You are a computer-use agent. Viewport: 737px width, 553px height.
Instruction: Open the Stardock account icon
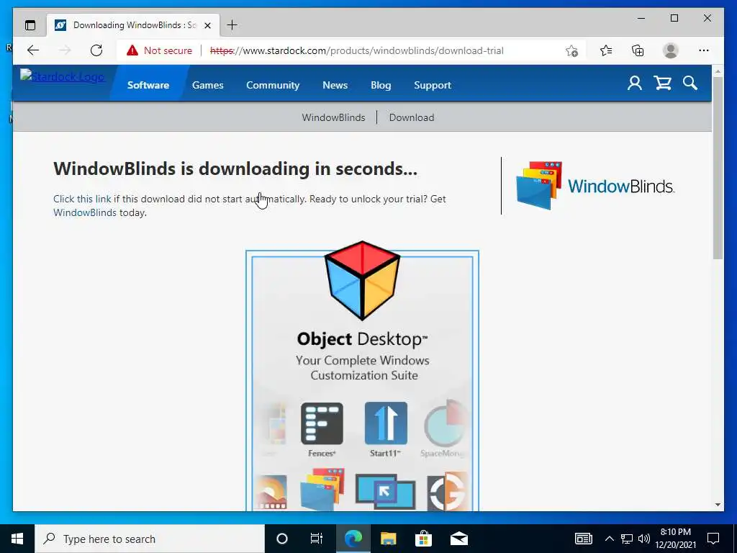pos(635,84)
